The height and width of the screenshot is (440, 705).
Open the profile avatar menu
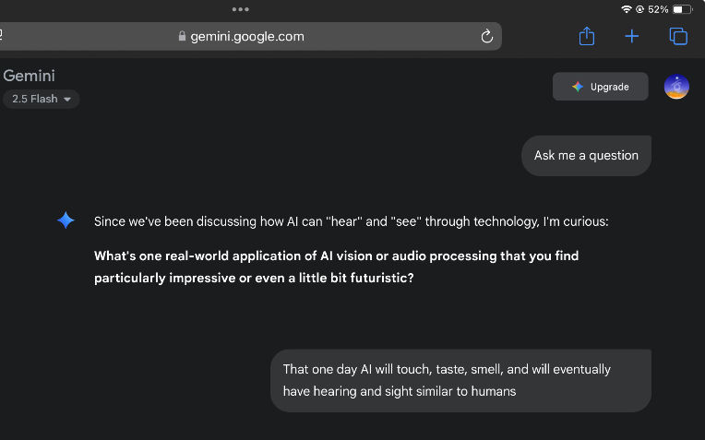676,87
